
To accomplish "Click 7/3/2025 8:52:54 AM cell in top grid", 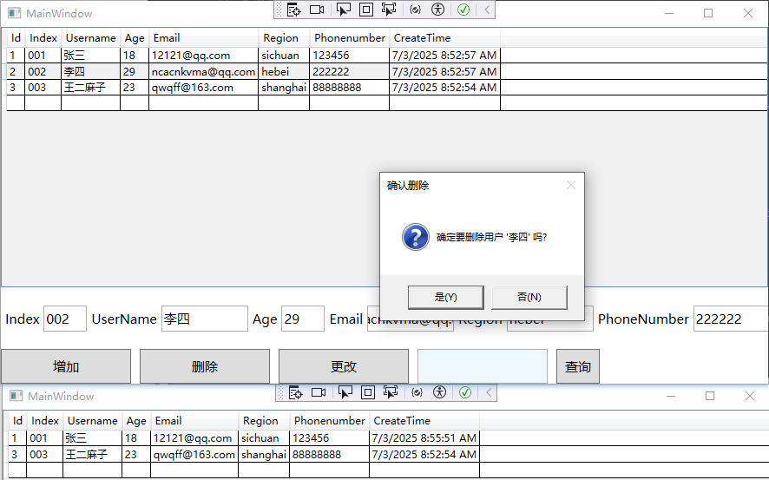I will click(445, 88).
